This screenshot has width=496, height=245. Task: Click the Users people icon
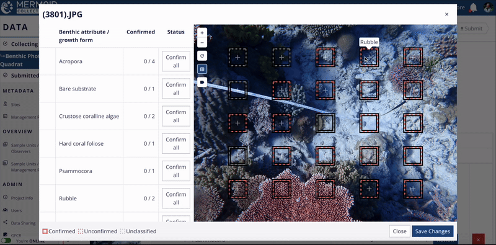click(5, 210)
